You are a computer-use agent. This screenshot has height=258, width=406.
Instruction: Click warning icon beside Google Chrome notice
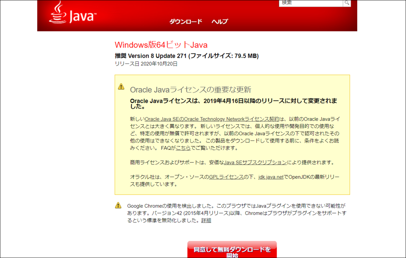pos(118,205)
